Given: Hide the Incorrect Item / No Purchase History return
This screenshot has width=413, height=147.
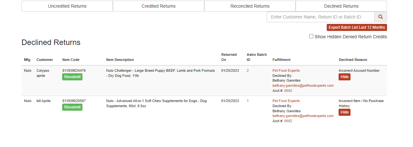Looking at the screenshot, I should 344,112.
